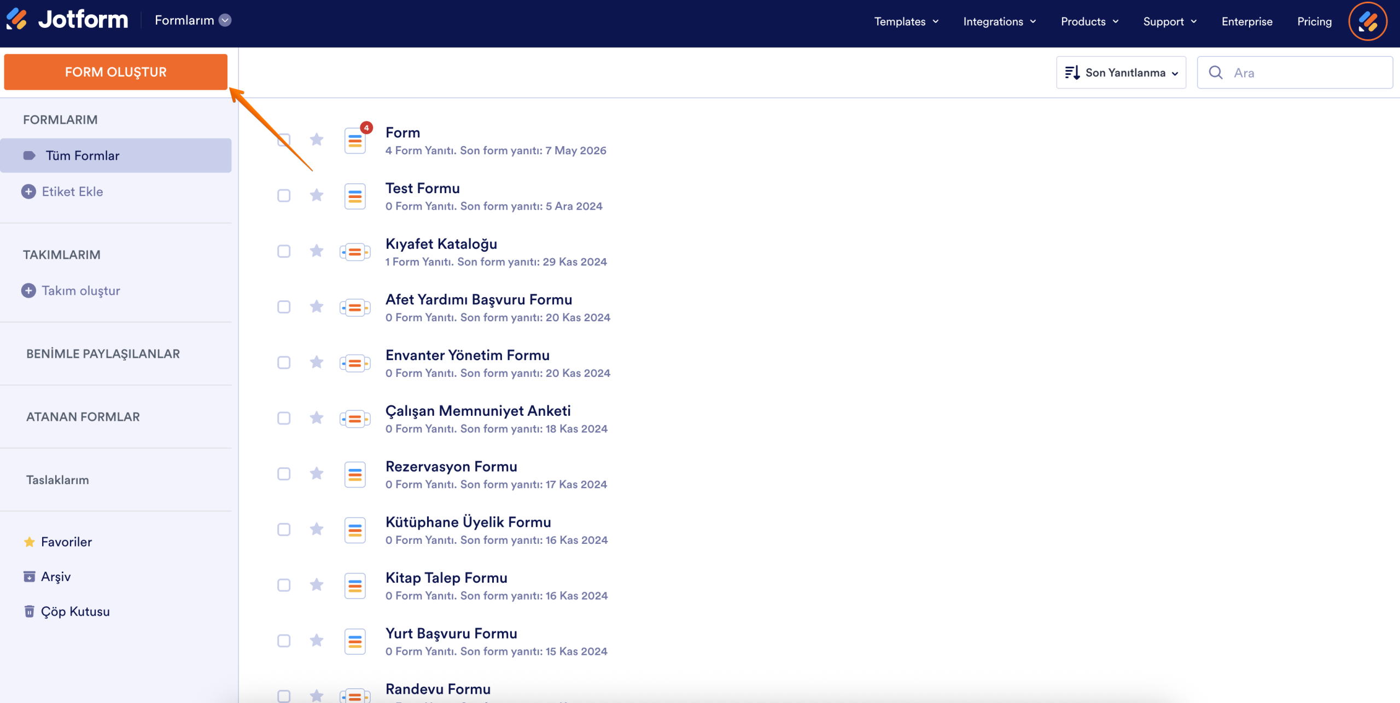This screenshot has height=703, width=1400.
Task: Star the Test Formu form
Action: coord(317,195)
